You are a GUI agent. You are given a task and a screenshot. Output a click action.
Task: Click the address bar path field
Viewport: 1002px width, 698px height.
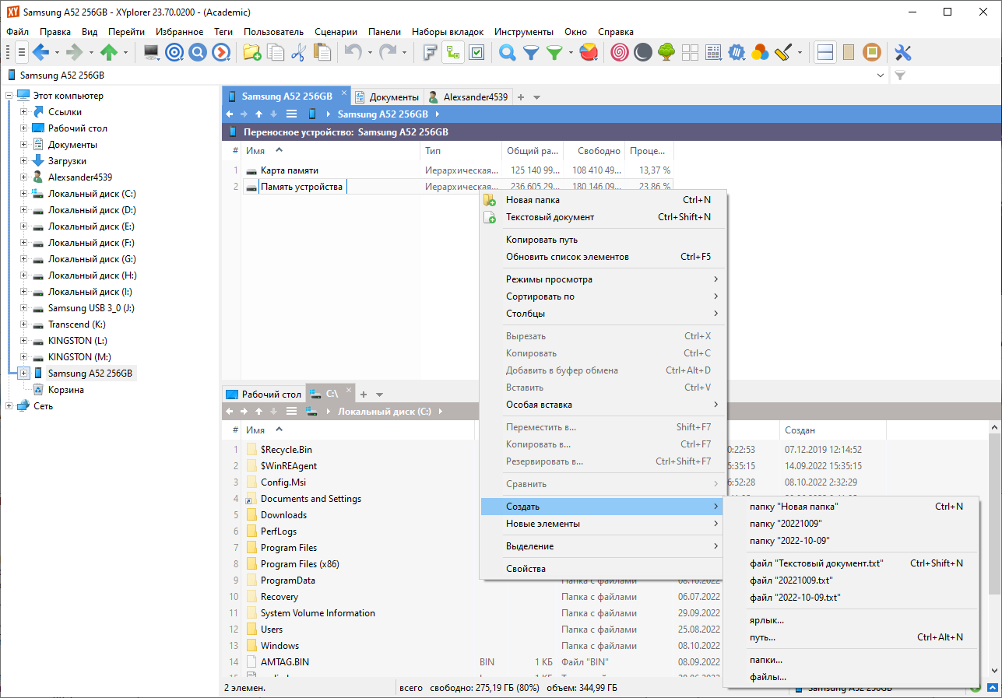click(x=444, y=75)
